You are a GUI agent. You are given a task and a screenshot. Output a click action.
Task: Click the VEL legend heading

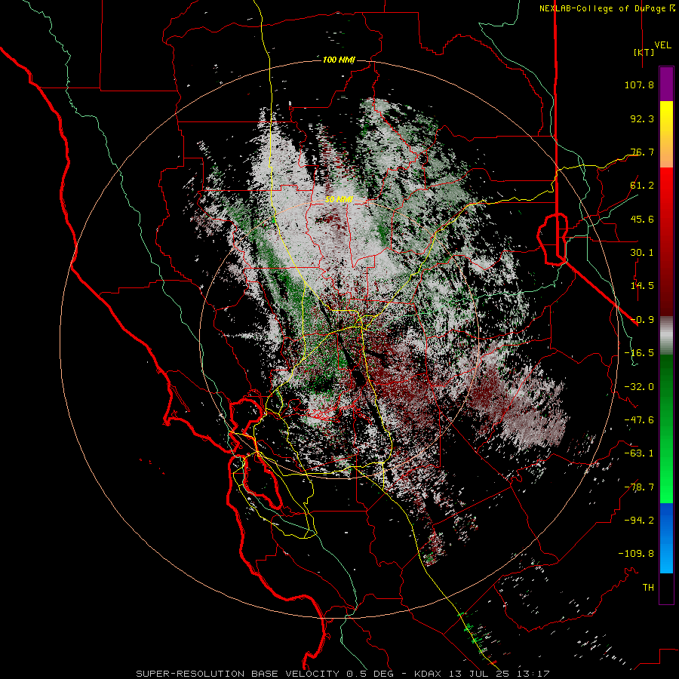point(662,45)
